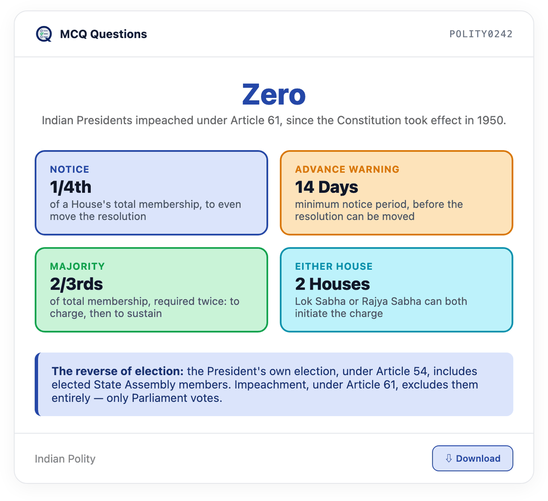Click the MCQ Questions logo icon
The height and width of the screenshot is (501, 548).
(44, 34)
